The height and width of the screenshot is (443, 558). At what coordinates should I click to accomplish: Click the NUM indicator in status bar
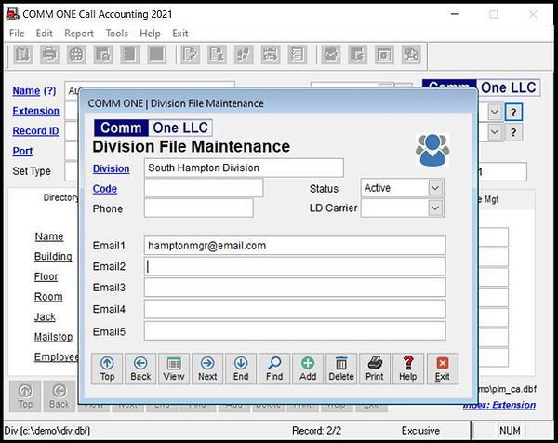point(510,431)
